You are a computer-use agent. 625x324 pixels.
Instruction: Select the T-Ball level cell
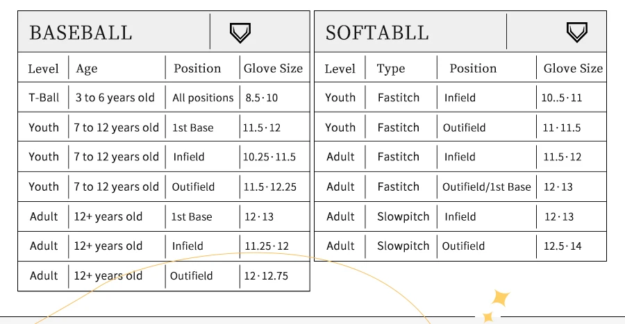44,98
